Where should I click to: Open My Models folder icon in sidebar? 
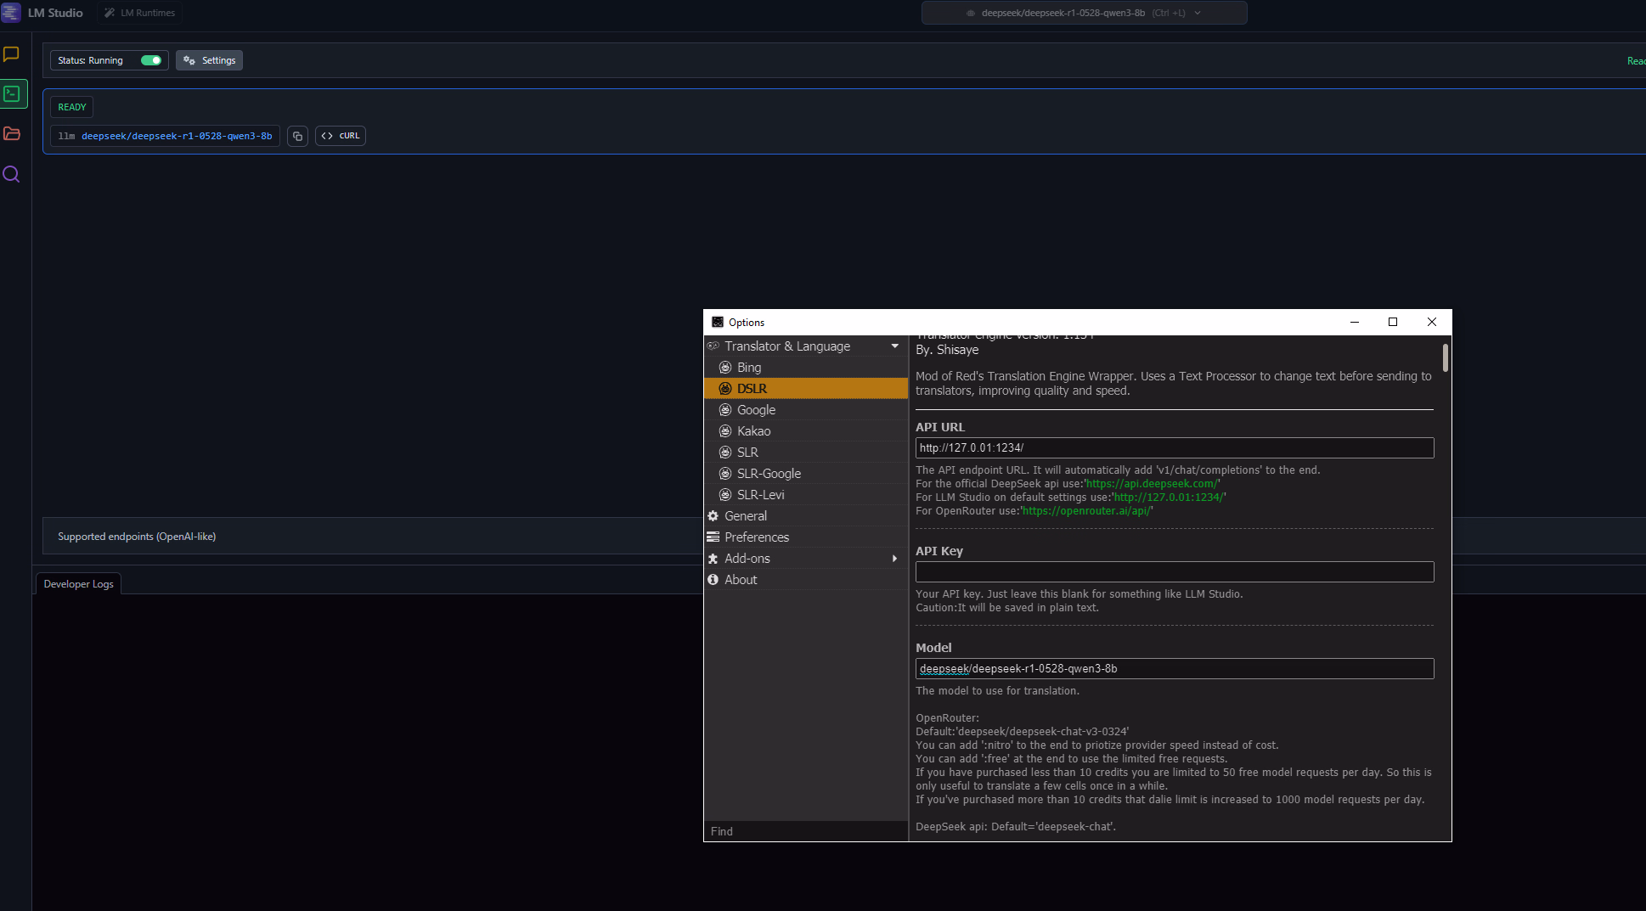[12, 134]
